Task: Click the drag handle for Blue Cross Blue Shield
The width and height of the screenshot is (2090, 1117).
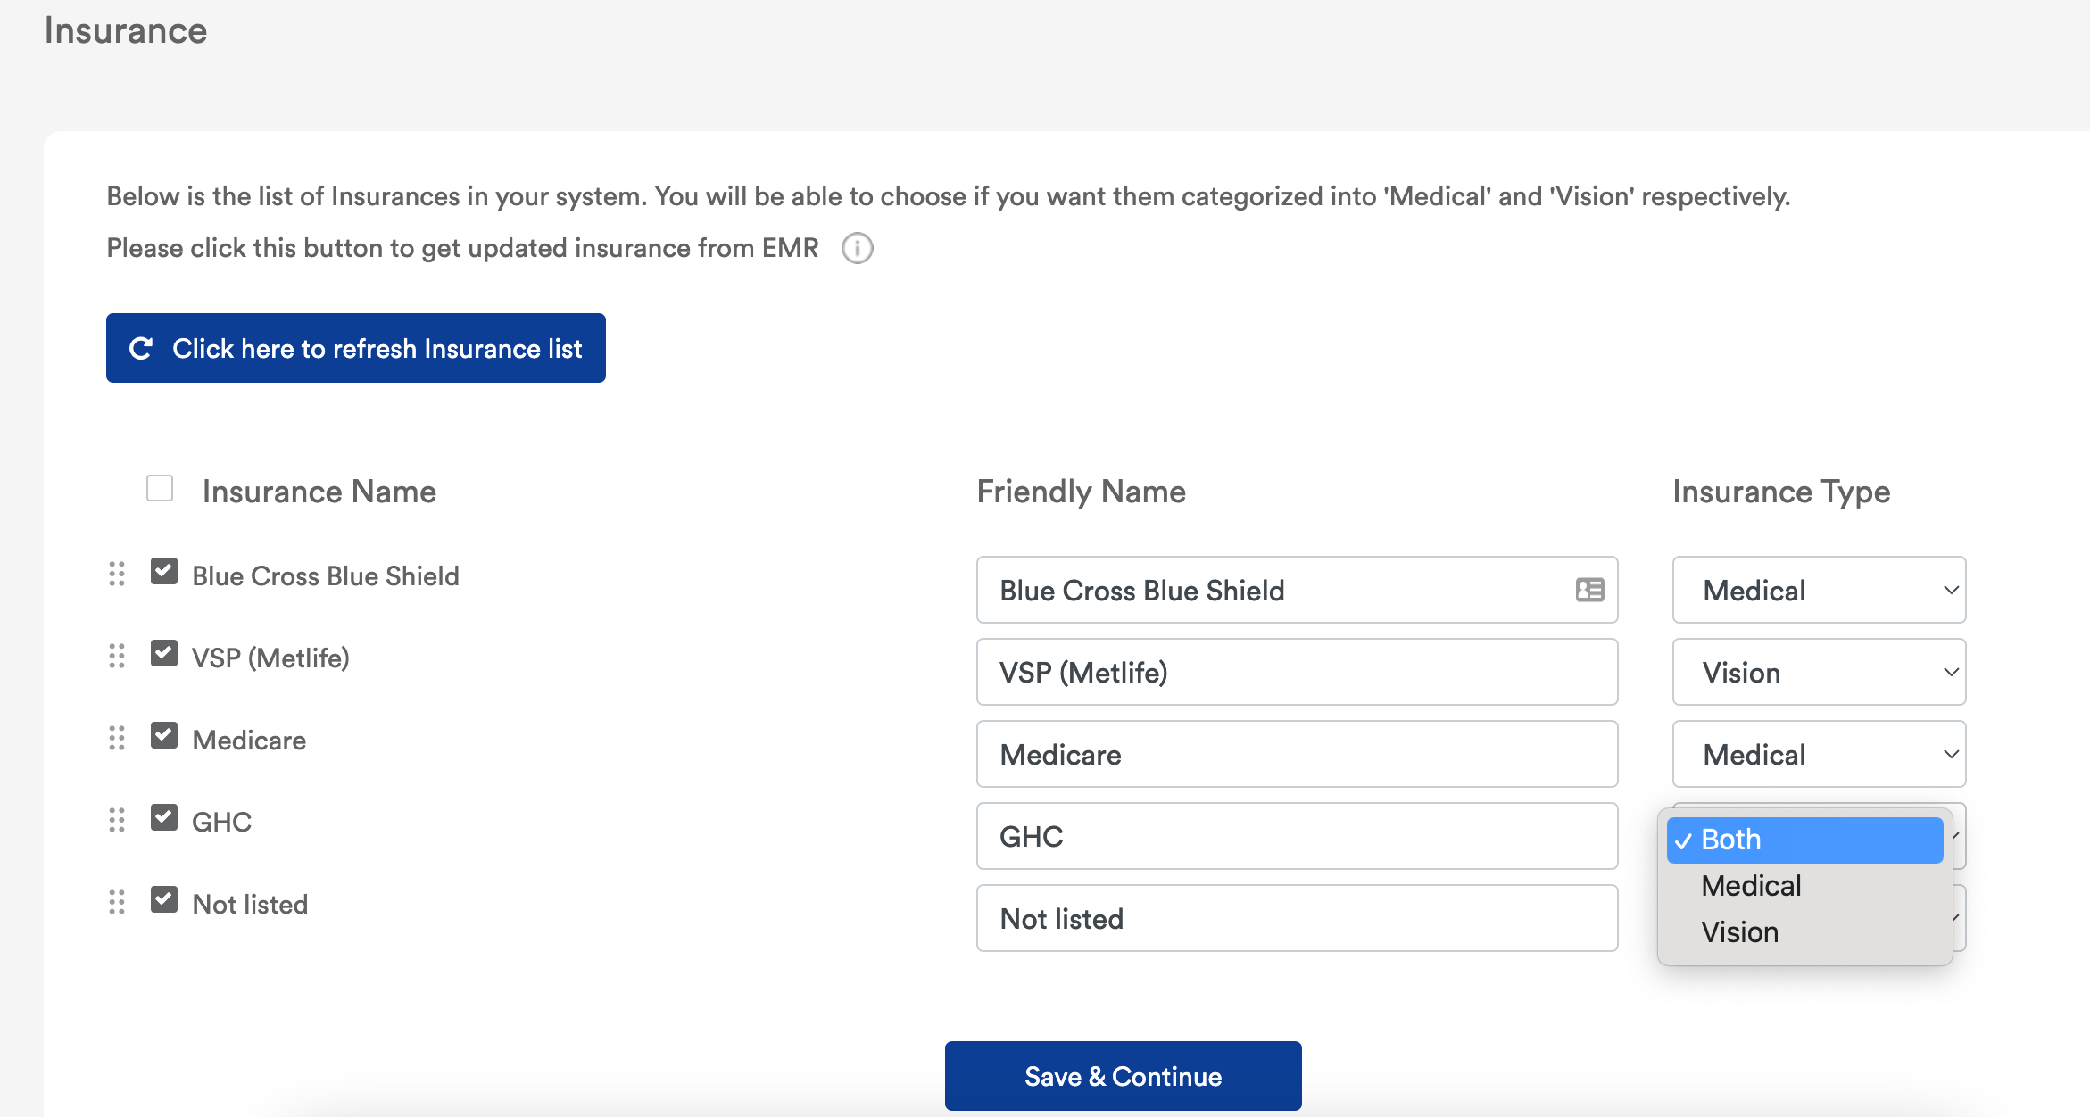Action: click(x=117, y=574)
